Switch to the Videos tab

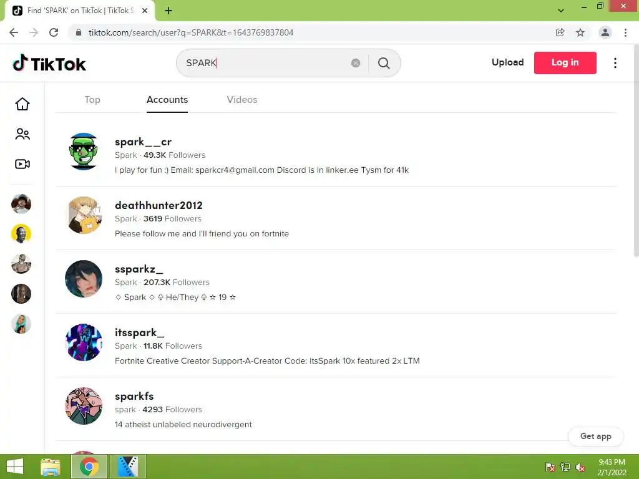click(x=242, y=100)
